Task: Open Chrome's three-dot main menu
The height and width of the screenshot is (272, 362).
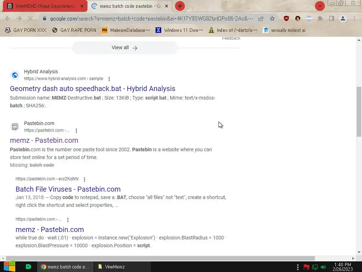Action: (x=354, y=18)
